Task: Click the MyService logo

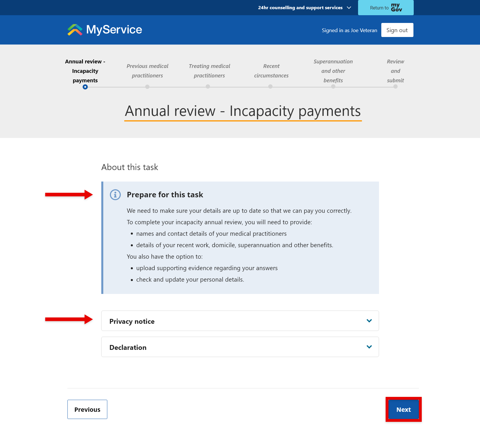Action: [104, 30]
